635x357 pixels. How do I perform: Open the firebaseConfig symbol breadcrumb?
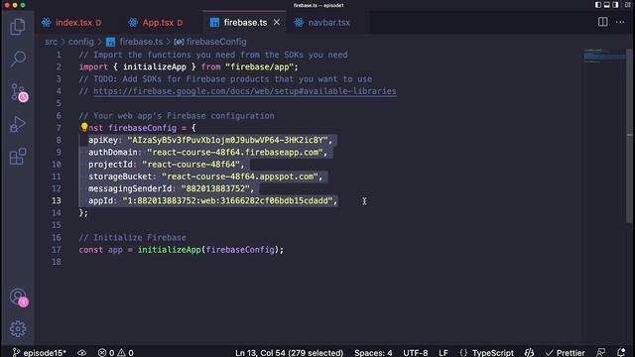[210, 42]
